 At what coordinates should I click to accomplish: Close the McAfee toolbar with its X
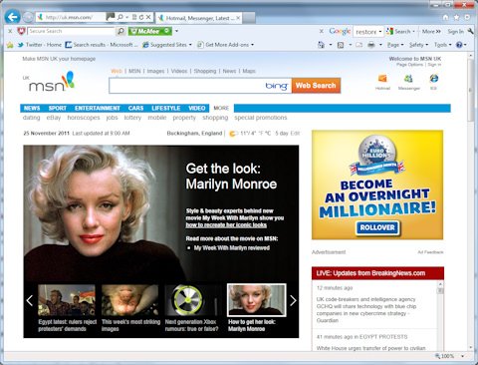tap(10, 31)
